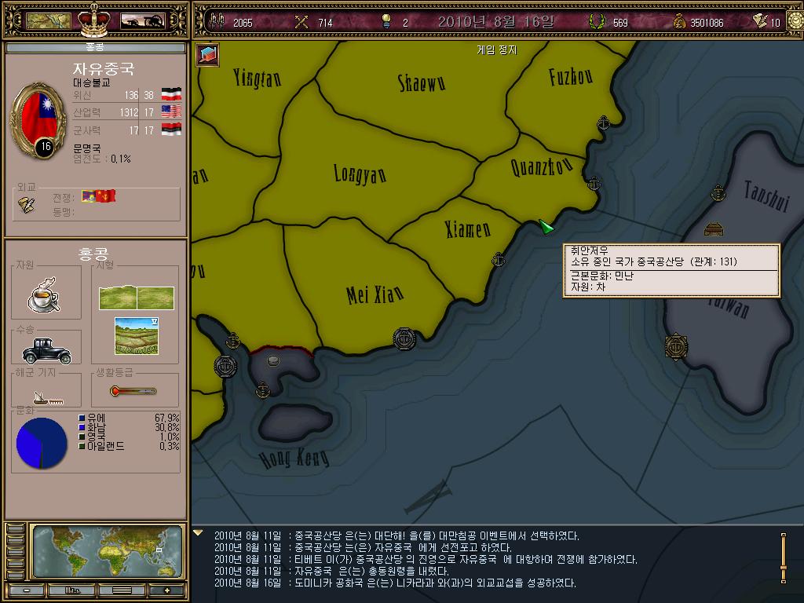This screenshot has height=603, width=804.
Task: Click the naval base icon at Mei Xian
Action: [404, 339]
